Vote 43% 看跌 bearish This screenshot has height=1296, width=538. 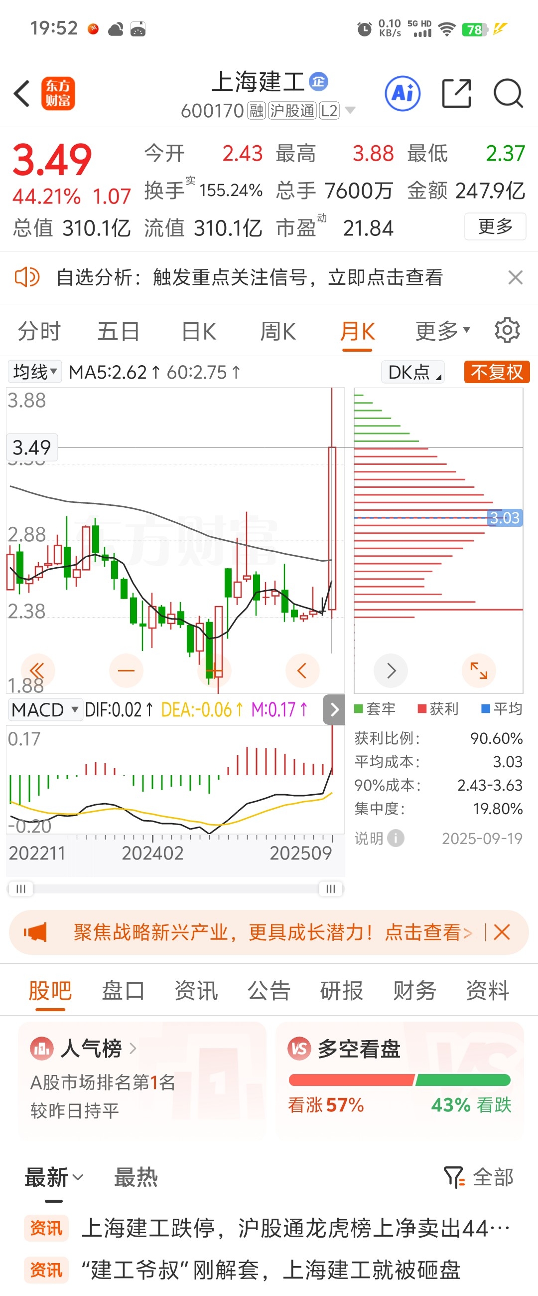(x=471, y=1105)
